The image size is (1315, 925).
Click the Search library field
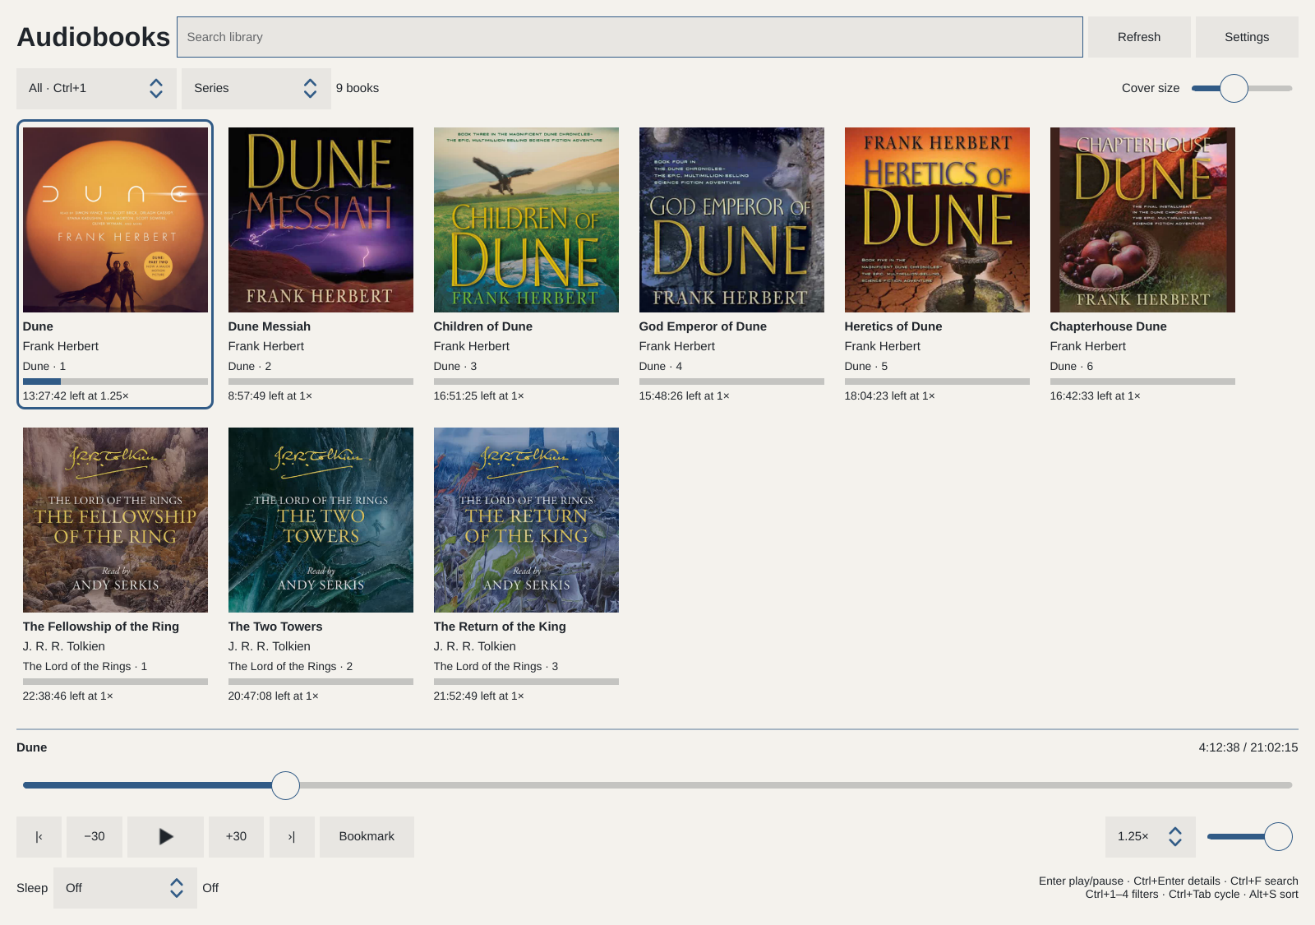[x=630, y=37]
